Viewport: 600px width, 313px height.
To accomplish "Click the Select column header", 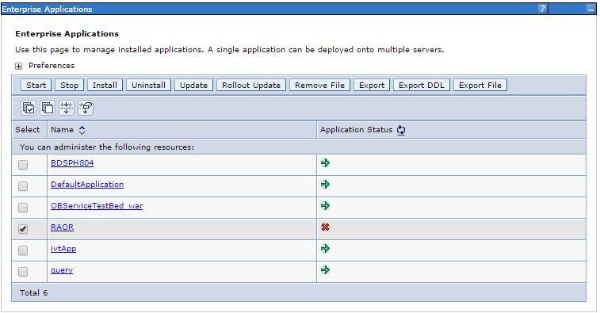I will click(x=28, y=130).
